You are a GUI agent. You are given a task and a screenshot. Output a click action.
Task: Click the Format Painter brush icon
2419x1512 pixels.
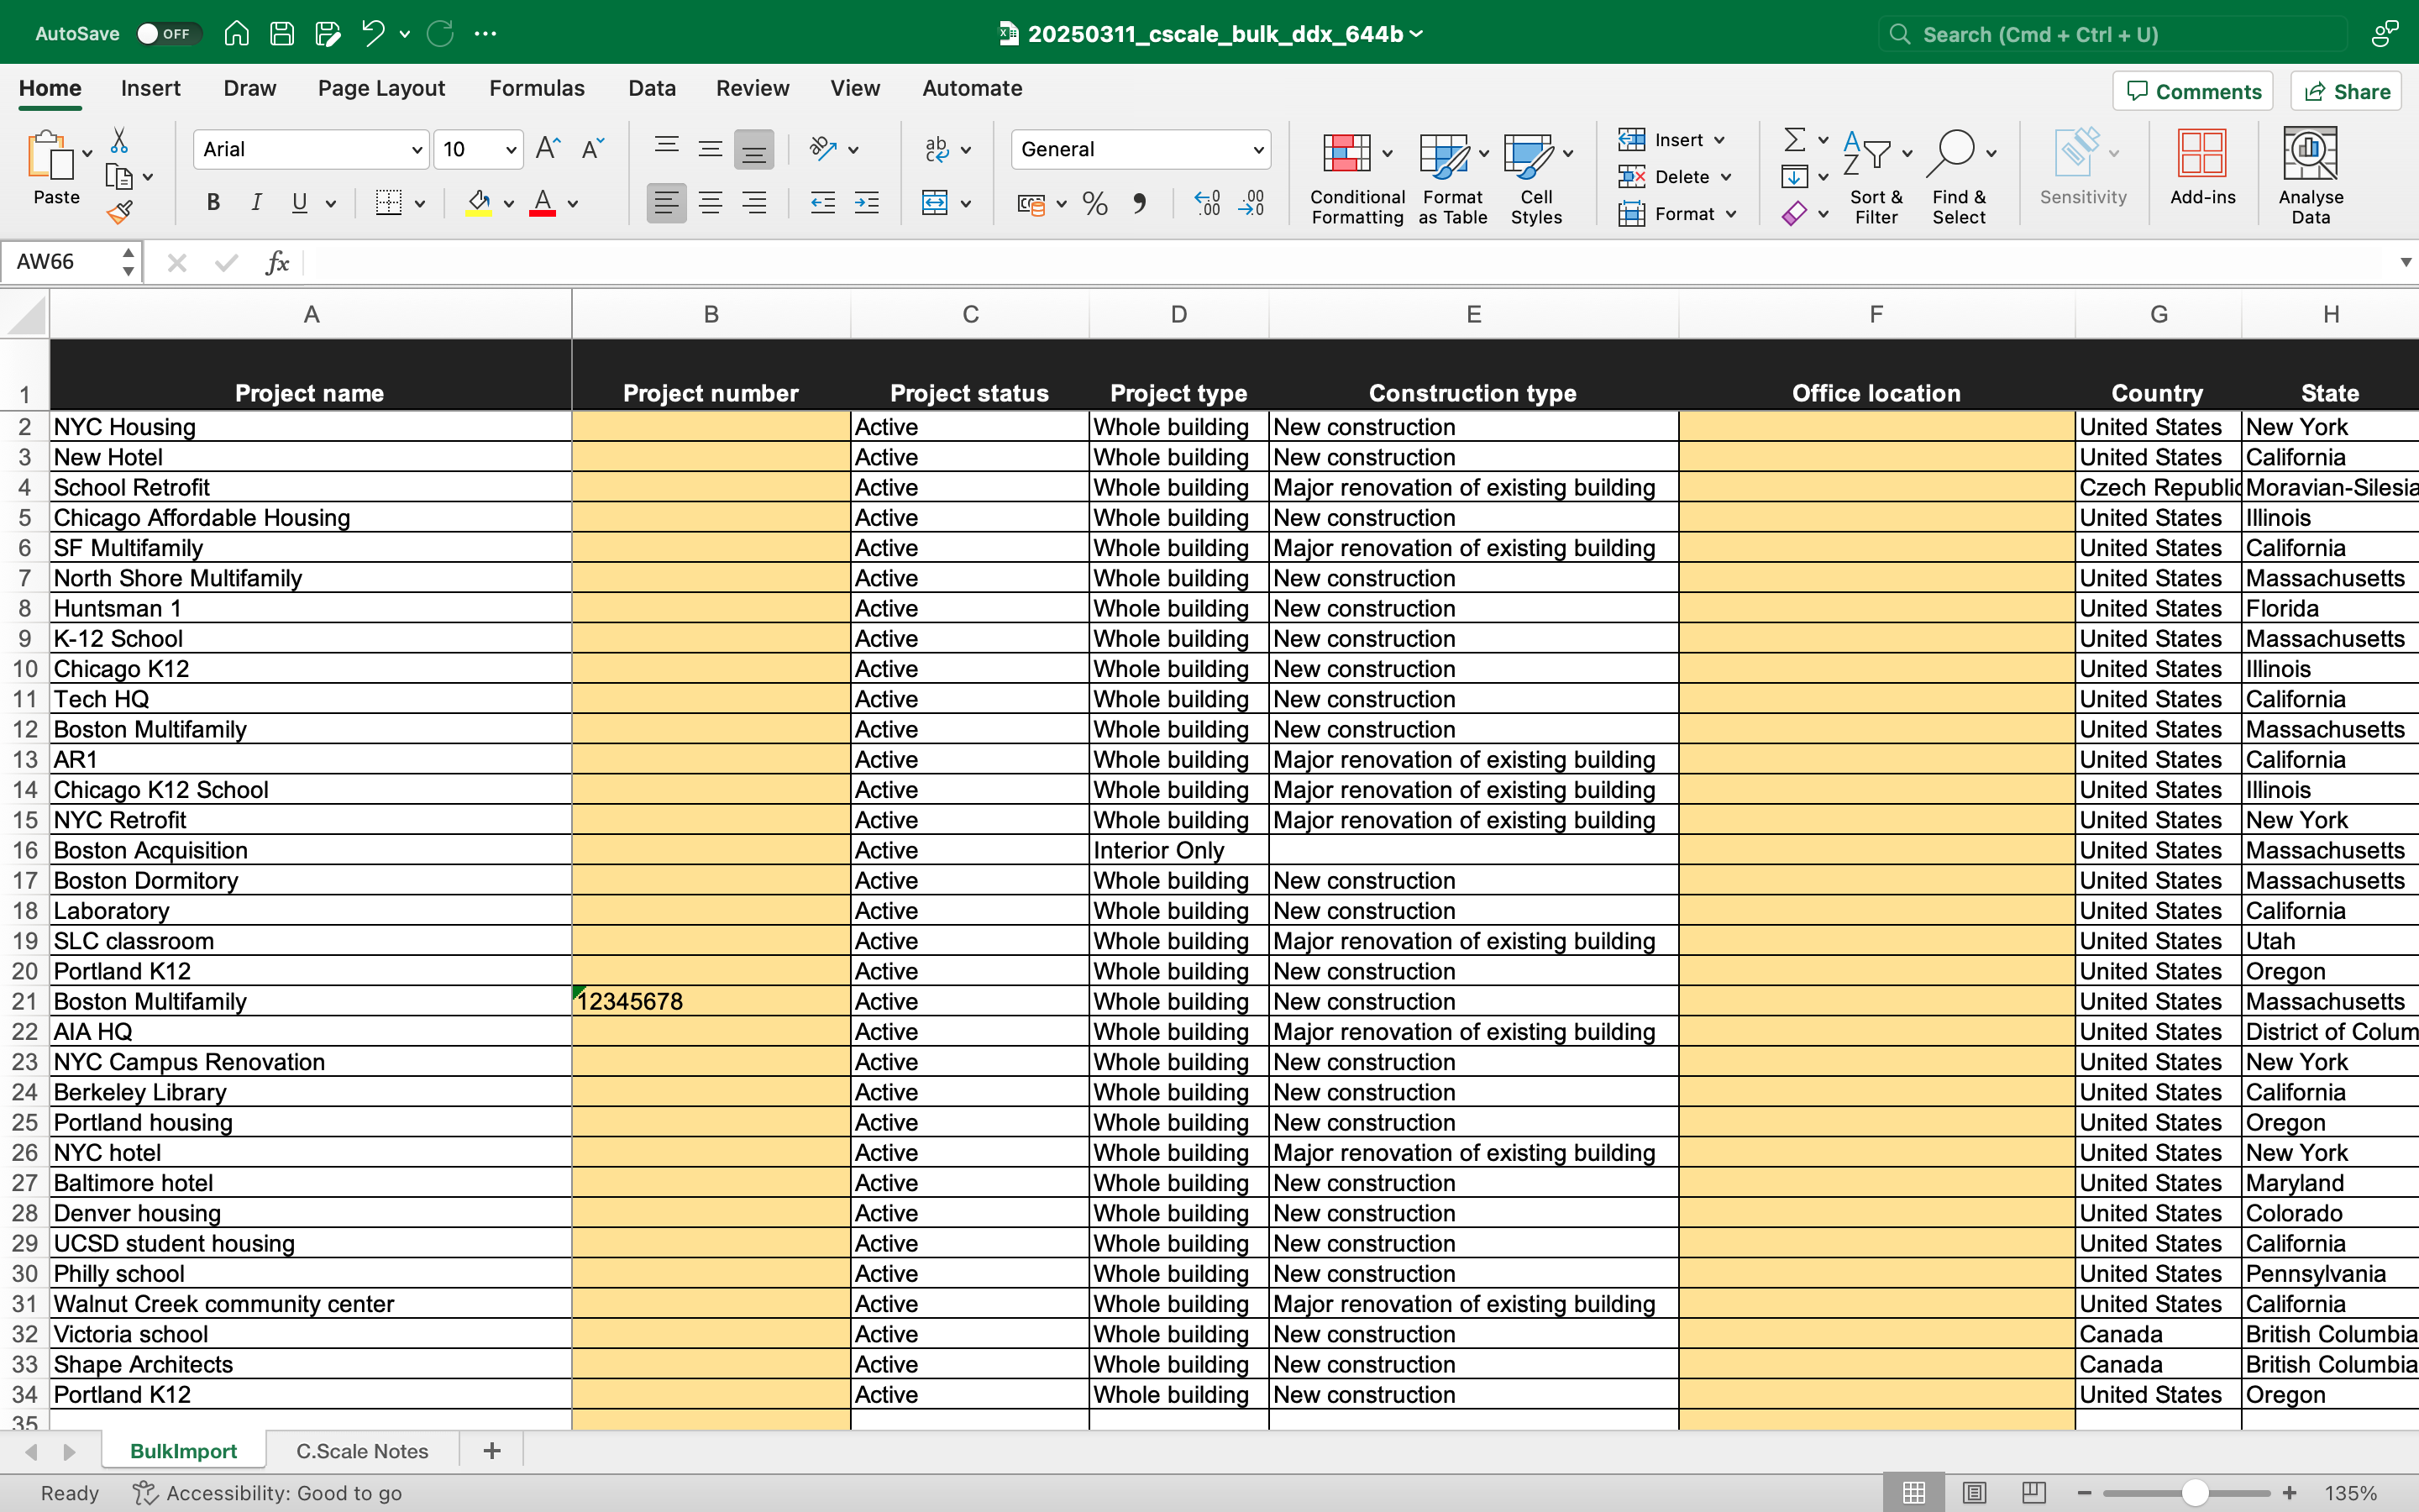click(119, 212)
